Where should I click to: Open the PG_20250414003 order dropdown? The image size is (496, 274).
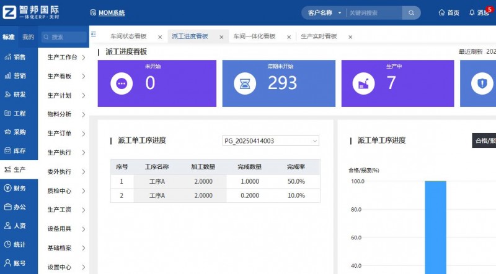click(271, 141)
